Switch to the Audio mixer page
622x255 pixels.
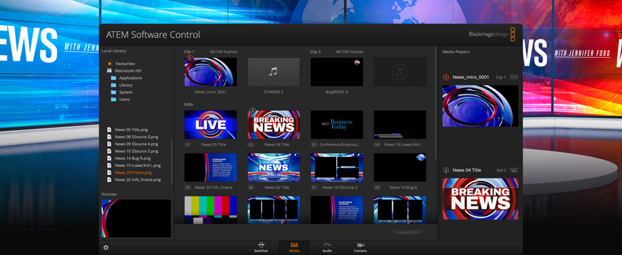(x=327, y=247)
